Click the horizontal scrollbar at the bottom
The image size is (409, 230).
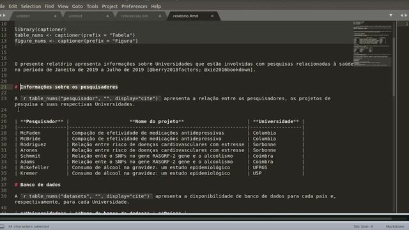[196, 218]
